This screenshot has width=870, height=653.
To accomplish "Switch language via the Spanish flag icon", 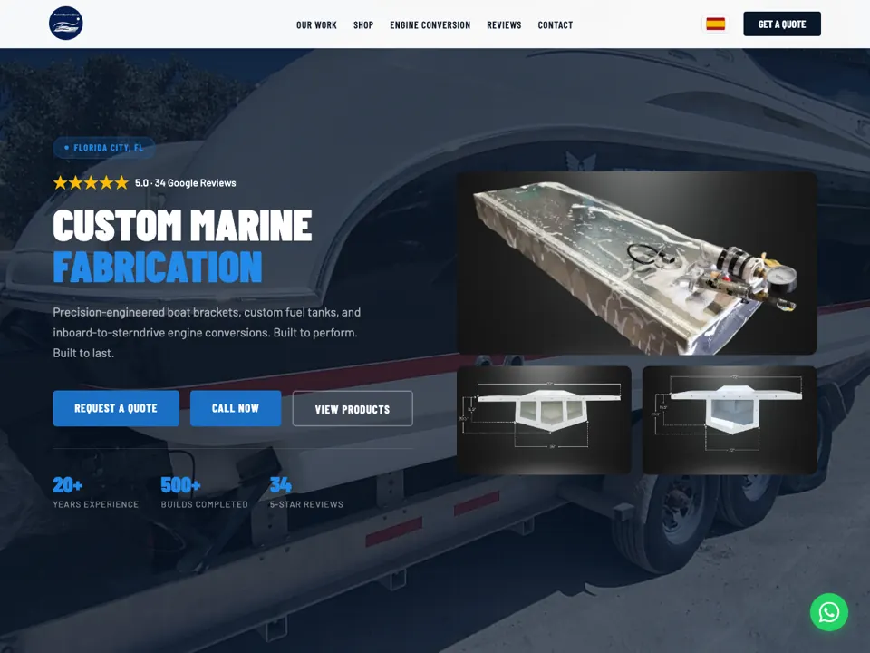I will 715,24.
